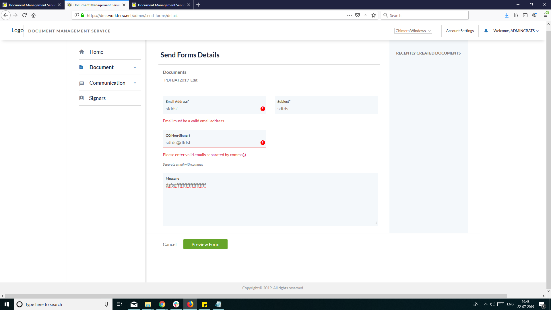Expand the Communication menu chevron

click(x=135, y=83)
